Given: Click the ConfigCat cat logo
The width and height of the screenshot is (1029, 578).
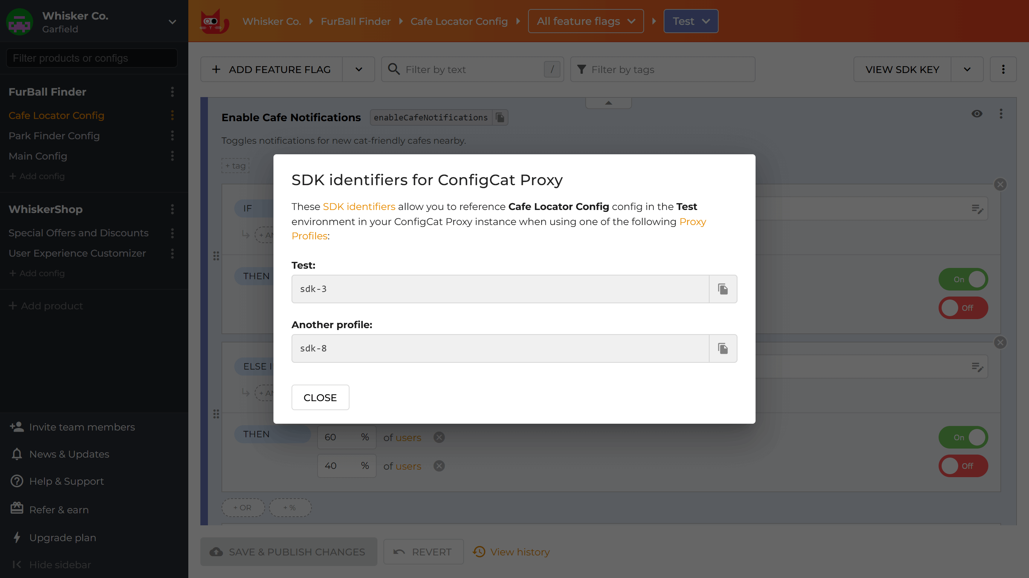Looking at the screenshot, I should pos(213,21).
